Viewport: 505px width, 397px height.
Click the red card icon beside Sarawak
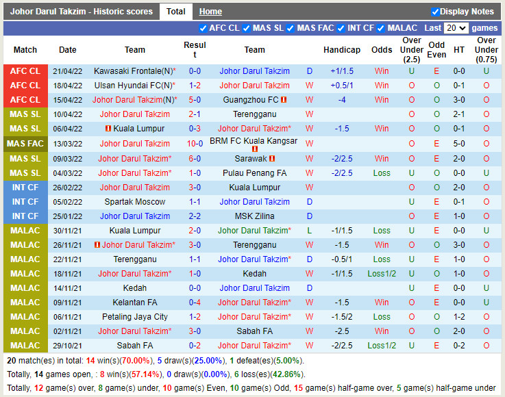(x=272, y=159)
